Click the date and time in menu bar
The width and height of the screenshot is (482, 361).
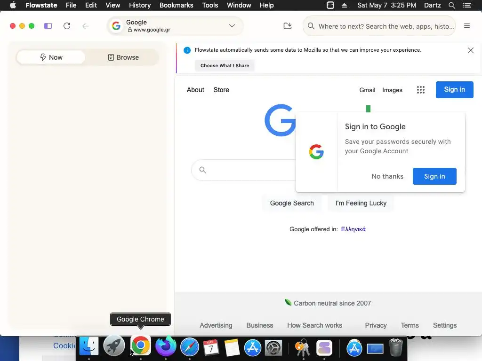[386, 5]
